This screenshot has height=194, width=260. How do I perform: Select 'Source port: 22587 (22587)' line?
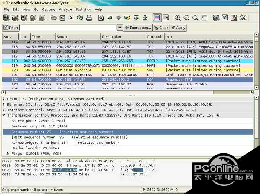pos(38,121)
